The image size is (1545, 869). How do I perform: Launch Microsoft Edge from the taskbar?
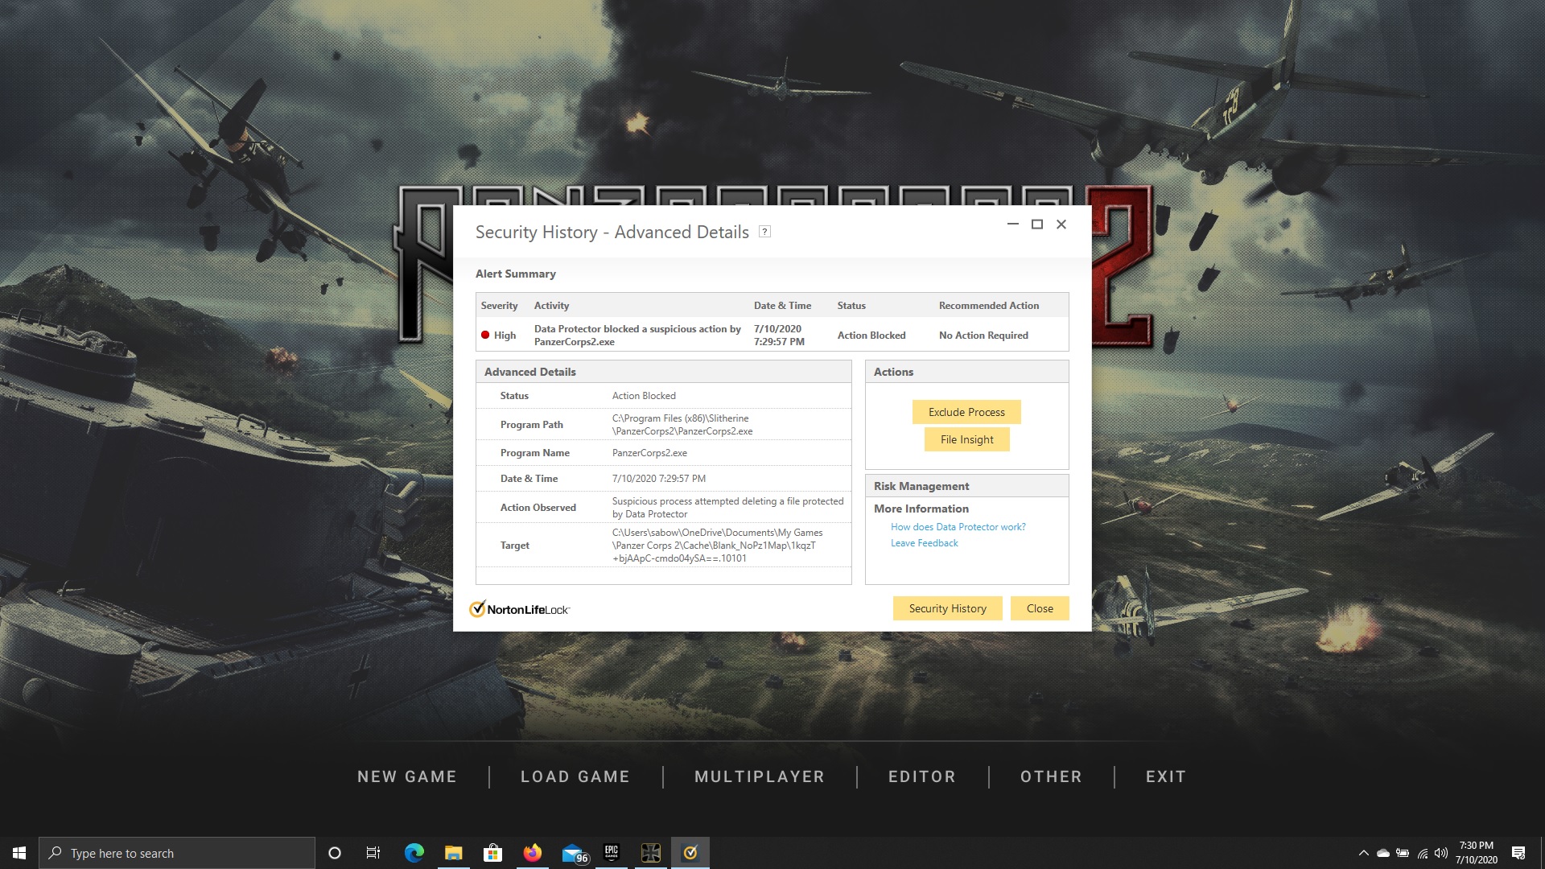point(414,853)
